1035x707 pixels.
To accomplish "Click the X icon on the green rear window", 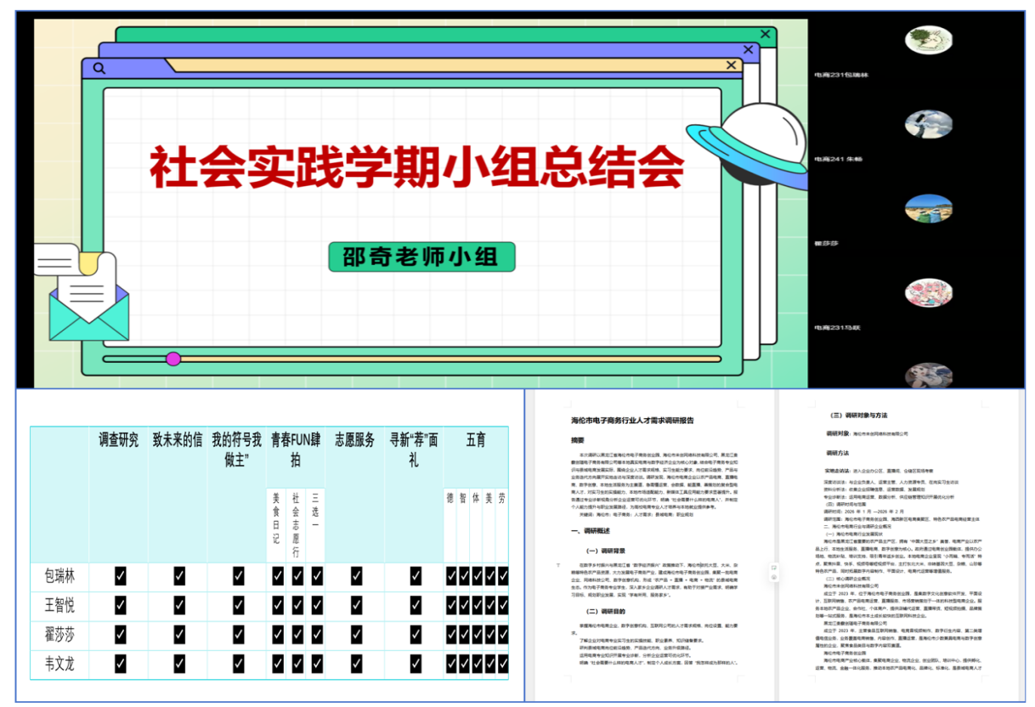I will pos(766,35).
